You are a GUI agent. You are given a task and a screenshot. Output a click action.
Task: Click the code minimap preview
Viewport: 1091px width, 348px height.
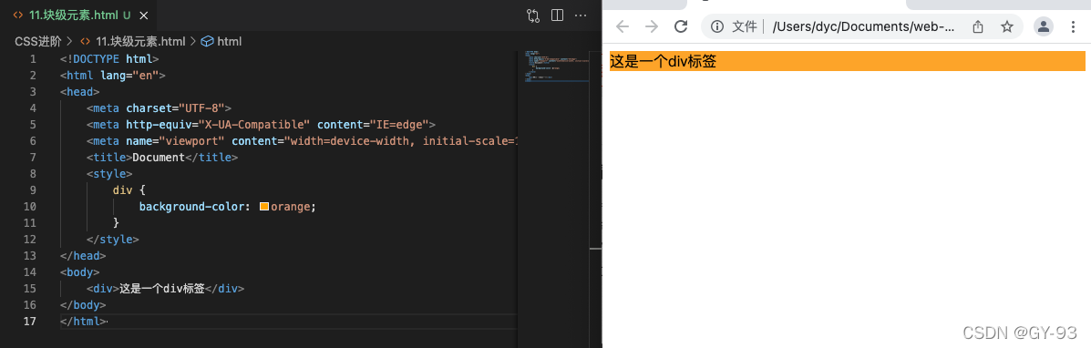click(x=557, y=67)
